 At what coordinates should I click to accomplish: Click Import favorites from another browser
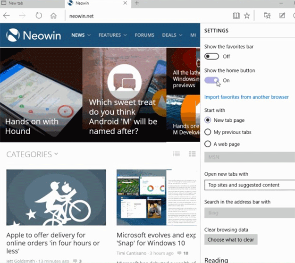pos(246,97)
